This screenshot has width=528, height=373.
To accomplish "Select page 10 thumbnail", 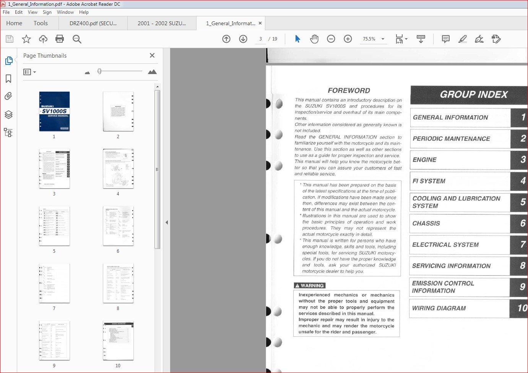I will (118, 341).
